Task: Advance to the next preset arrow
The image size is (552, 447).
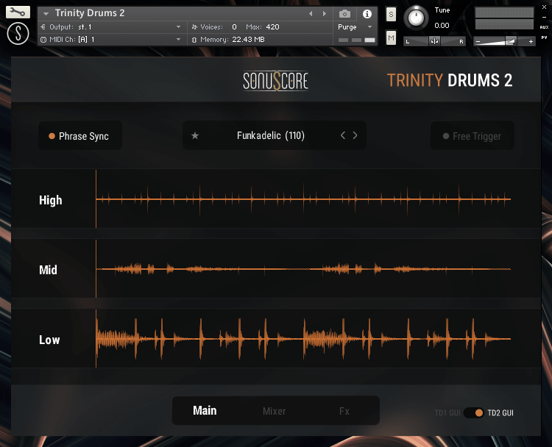Action: [x=355, y=136]
